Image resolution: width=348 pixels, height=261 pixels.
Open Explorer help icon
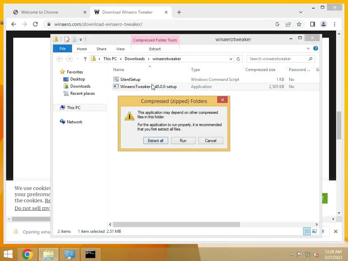click(x=316, y=48)
